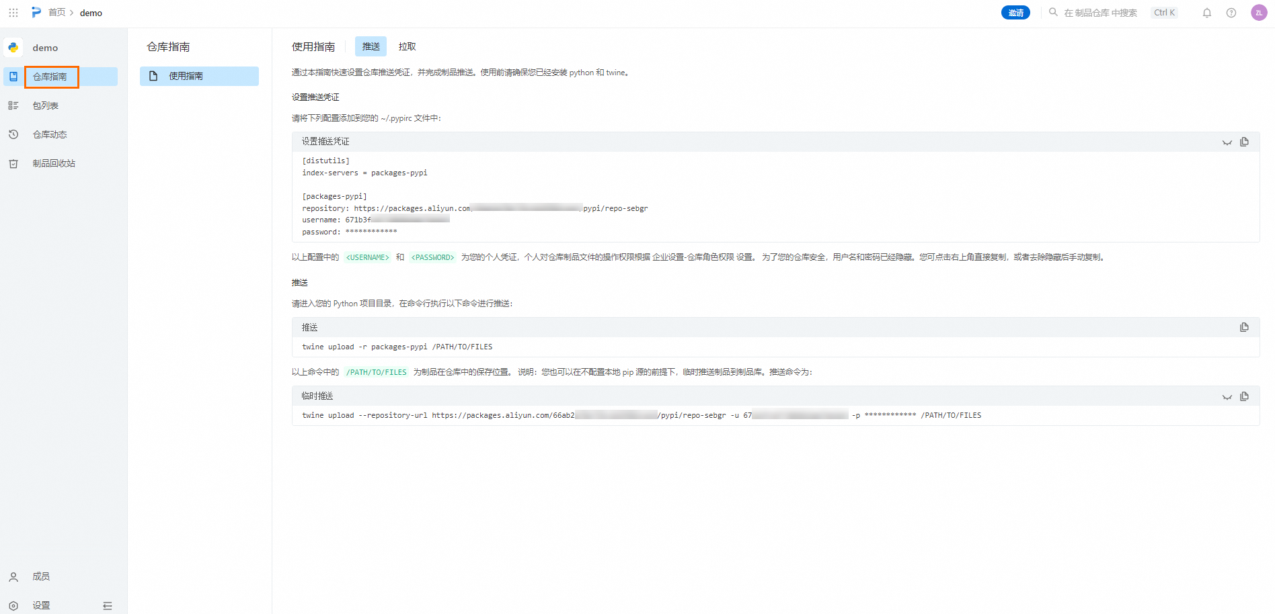Click the 设置推送凭证 section heading
Viewport: 1275px width, 614px height.
[x=315, y=97]
